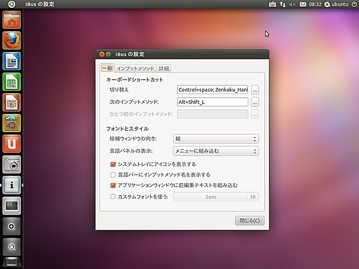Open LibreOffice Writer from launcher

click(x=12, y=61)
